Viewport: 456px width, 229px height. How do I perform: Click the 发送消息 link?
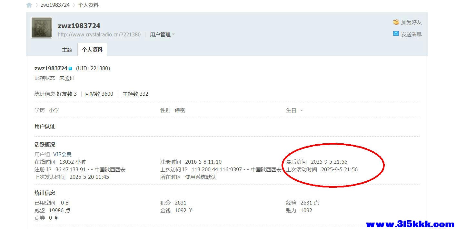pyautogui.click(x=411, y=34)
